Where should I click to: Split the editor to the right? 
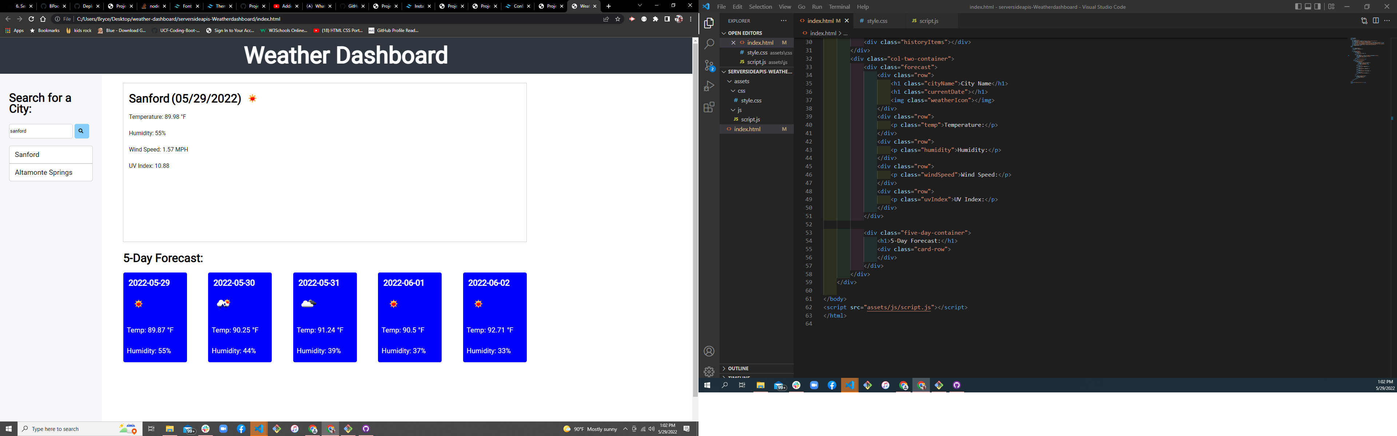[x=1376, y=21]
